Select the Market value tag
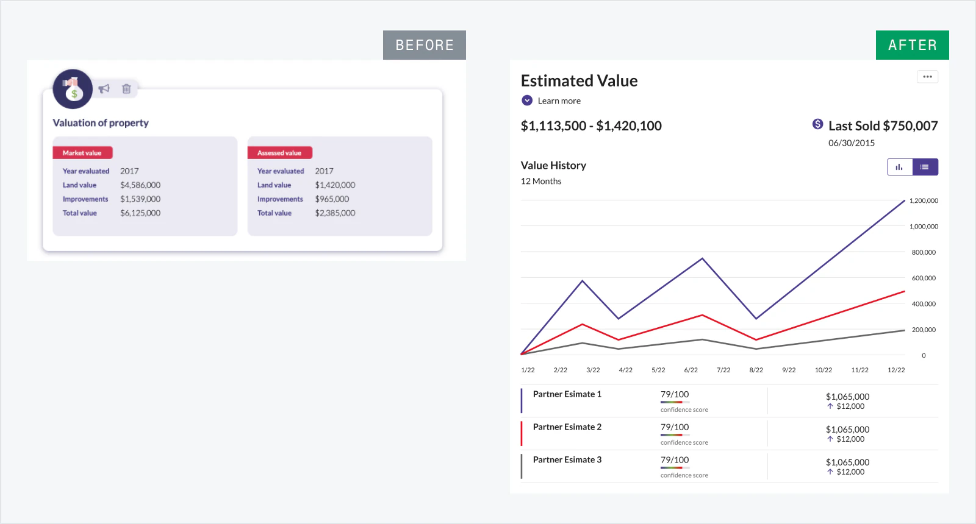This screenshot has height=524, width=976. pos(82,153)
